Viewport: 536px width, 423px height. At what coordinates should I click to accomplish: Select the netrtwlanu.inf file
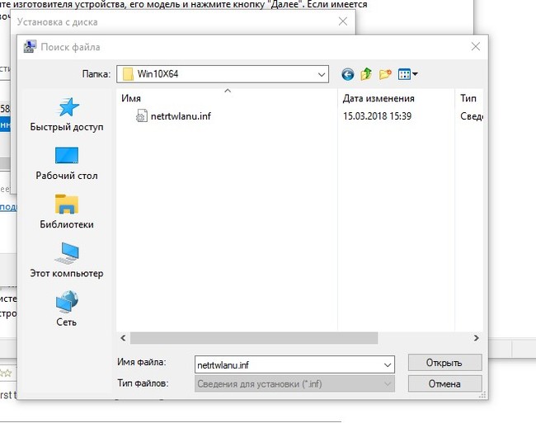[x=180, y=116]
